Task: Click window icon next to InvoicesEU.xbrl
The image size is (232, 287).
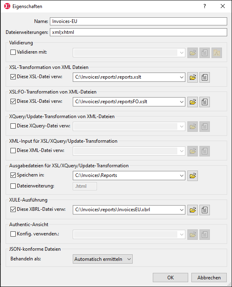Action: pyautogui.click(x=204, y=210)
